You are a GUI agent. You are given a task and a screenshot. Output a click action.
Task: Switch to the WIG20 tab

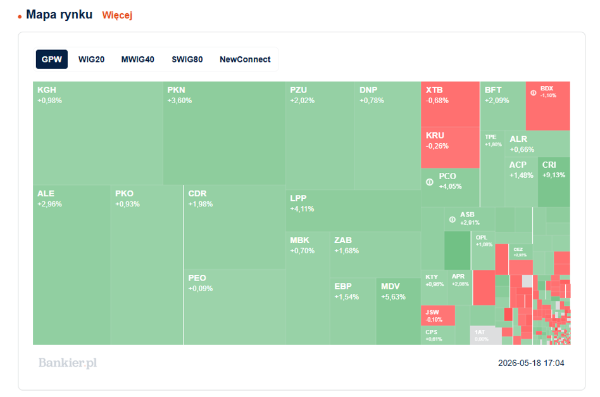[91, 60]
